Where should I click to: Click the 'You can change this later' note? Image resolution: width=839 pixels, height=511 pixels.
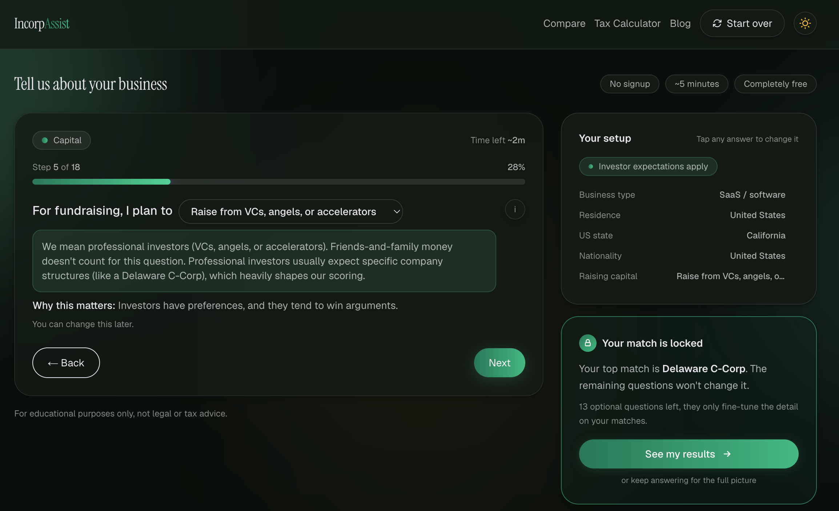(x=83, y=324)
